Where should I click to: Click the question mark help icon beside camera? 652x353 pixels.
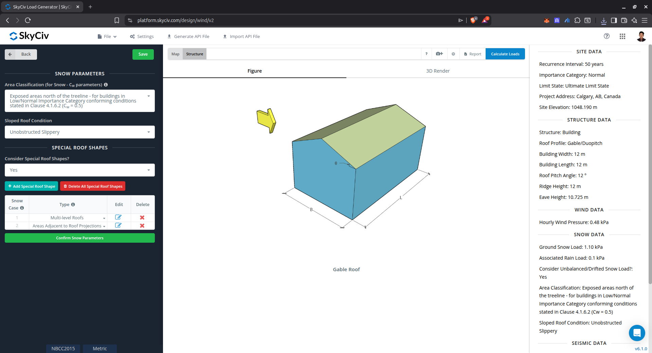coord(426,54)
